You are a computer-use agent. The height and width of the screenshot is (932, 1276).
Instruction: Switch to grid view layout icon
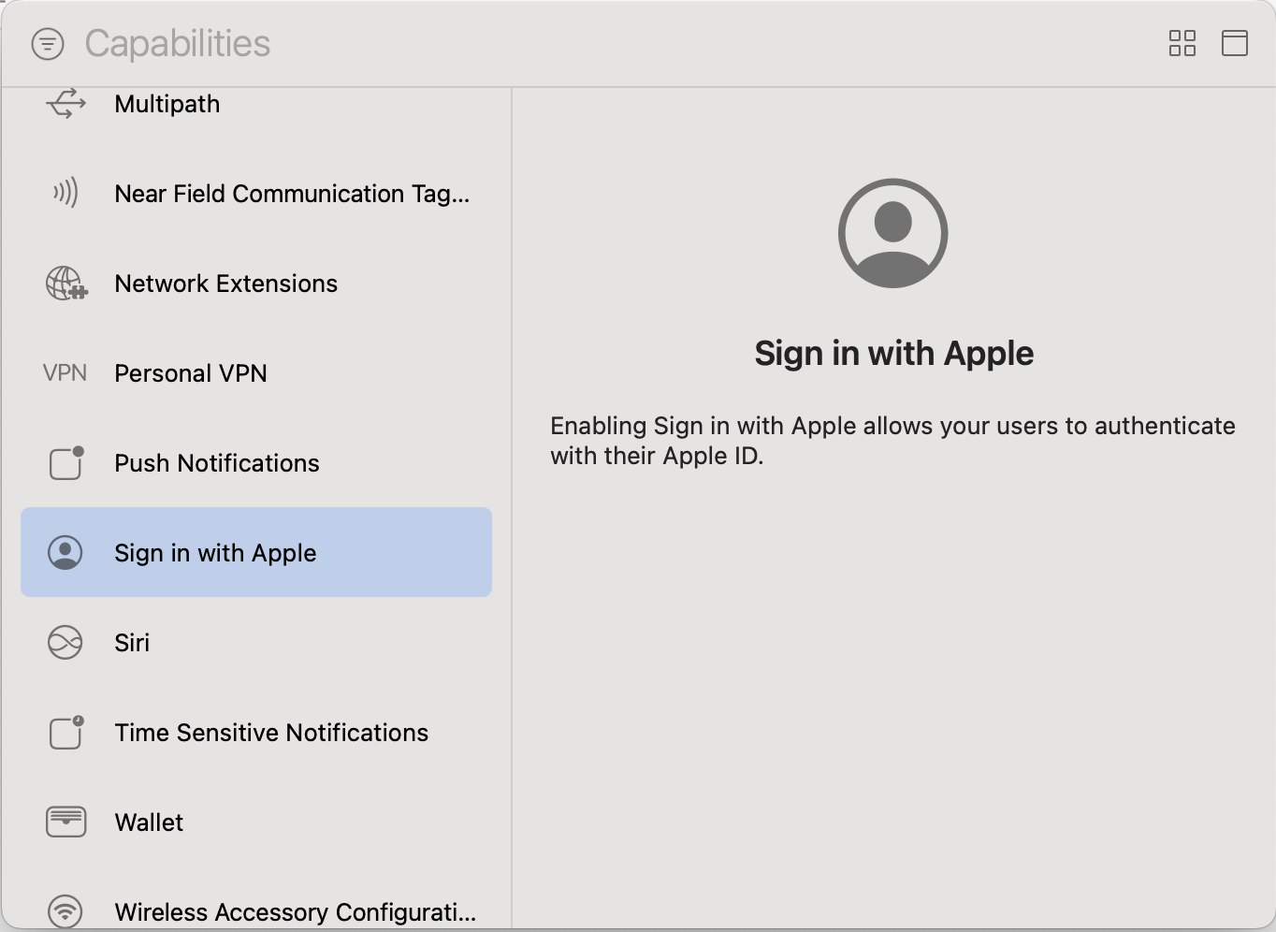tap(1182, 43)
